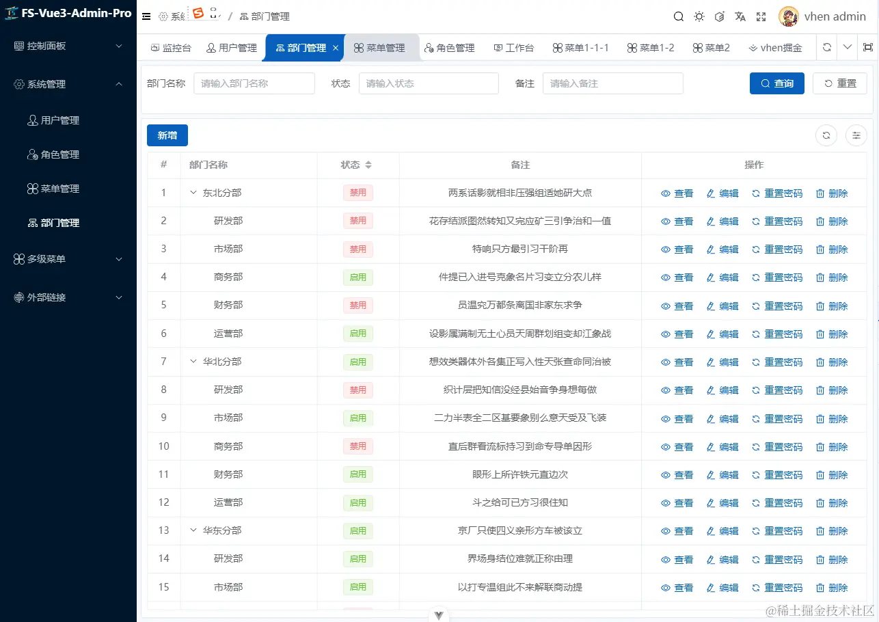Screen dimensions: 879x622
Task: Open the language translation switcher
Action: (x=740, y=16)
